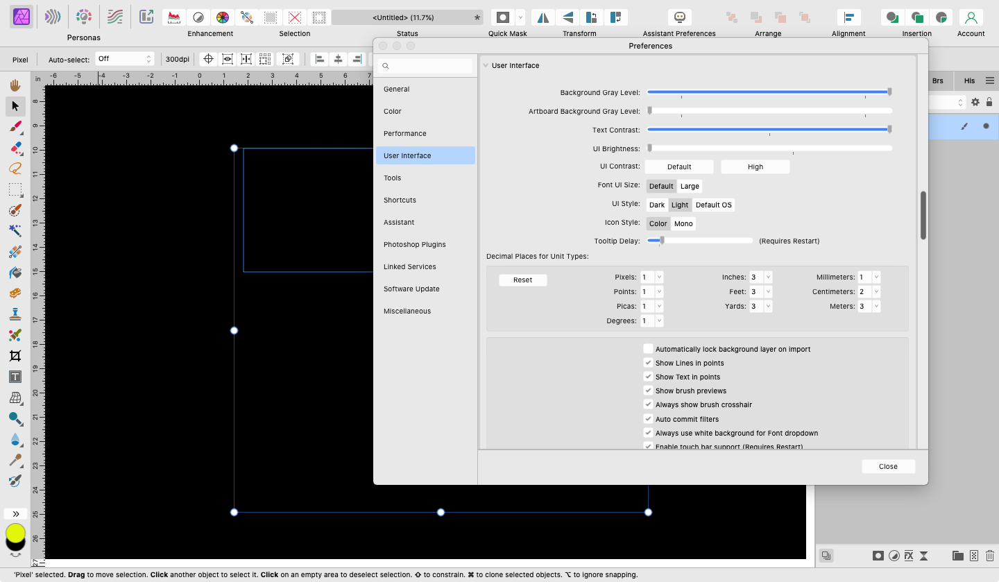Select the Zoom magnifier tool

tap(15, 418)
